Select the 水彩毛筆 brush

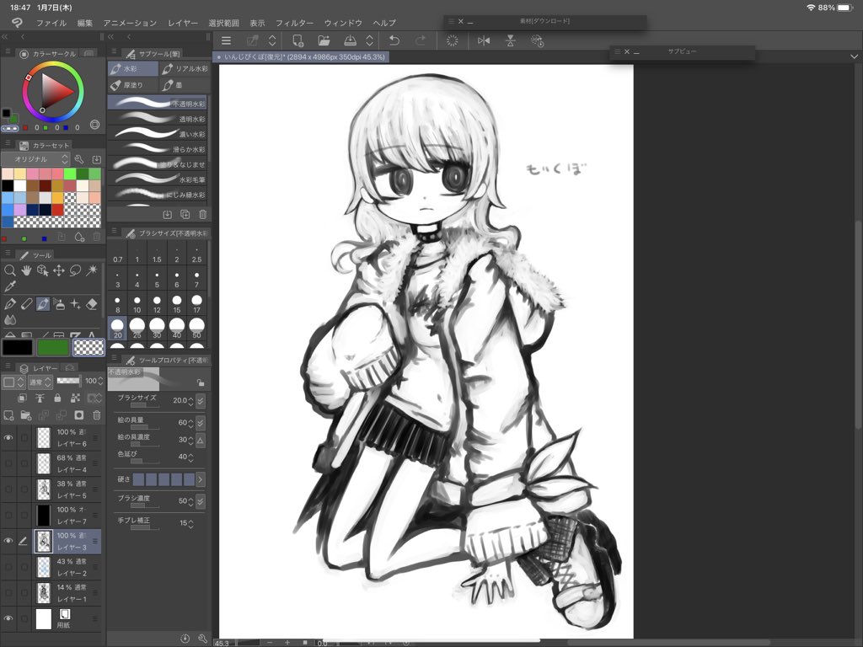pos(158,179)
